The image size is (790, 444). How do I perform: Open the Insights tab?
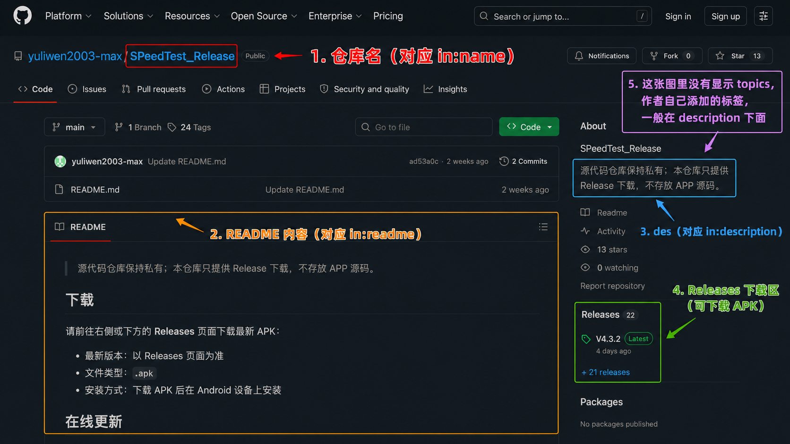pyautogui.click(x=446, y=89)
